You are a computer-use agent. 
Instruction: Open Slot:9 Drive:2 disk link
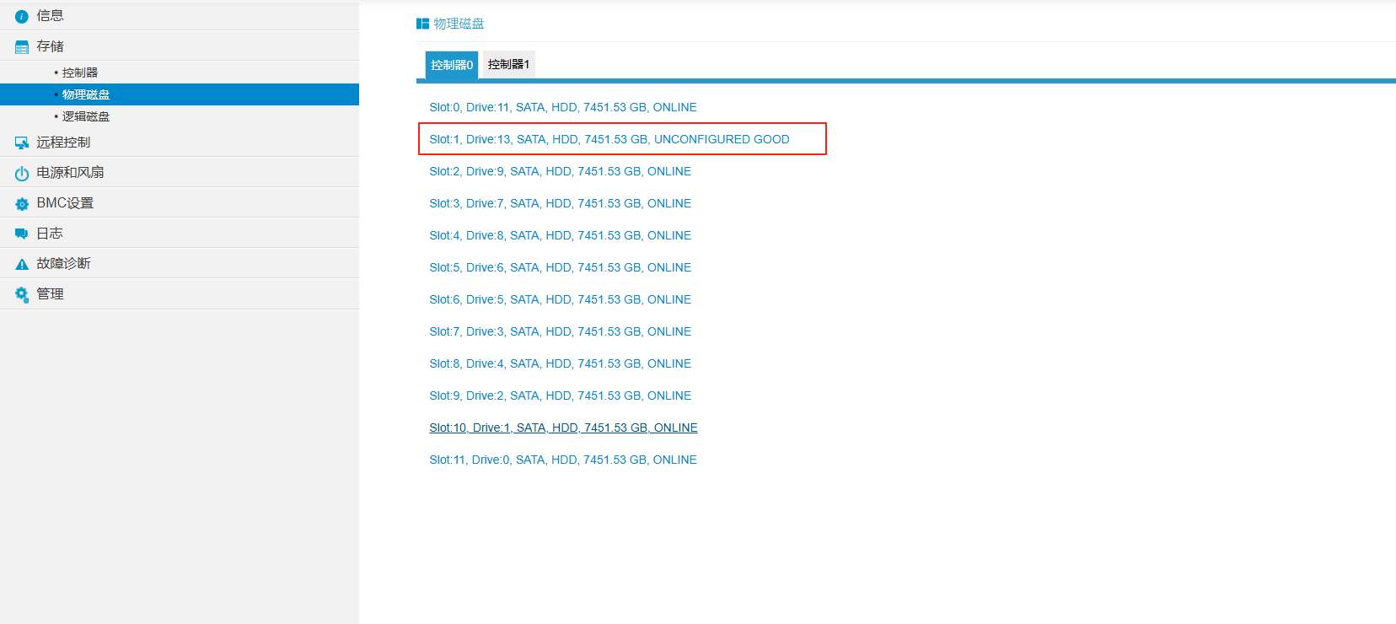click(561, 395)
